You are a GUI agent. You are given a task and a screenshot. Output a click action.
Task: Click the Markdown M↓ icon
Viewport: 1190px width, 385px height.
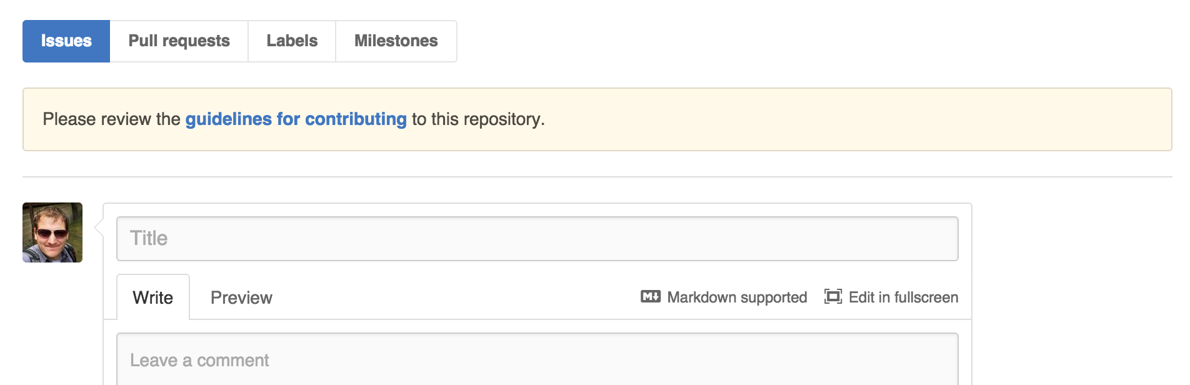click(x=651, y=297)
